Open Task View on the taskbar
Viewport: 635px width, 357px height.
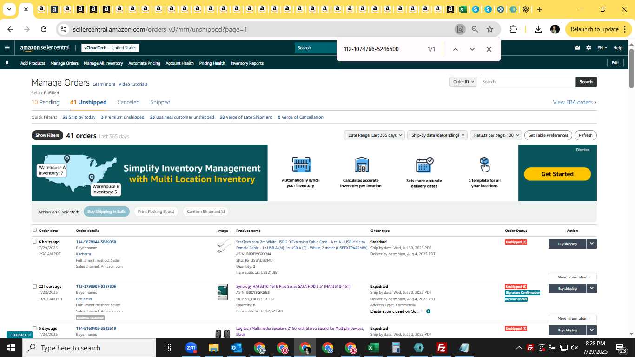(167, 348)
